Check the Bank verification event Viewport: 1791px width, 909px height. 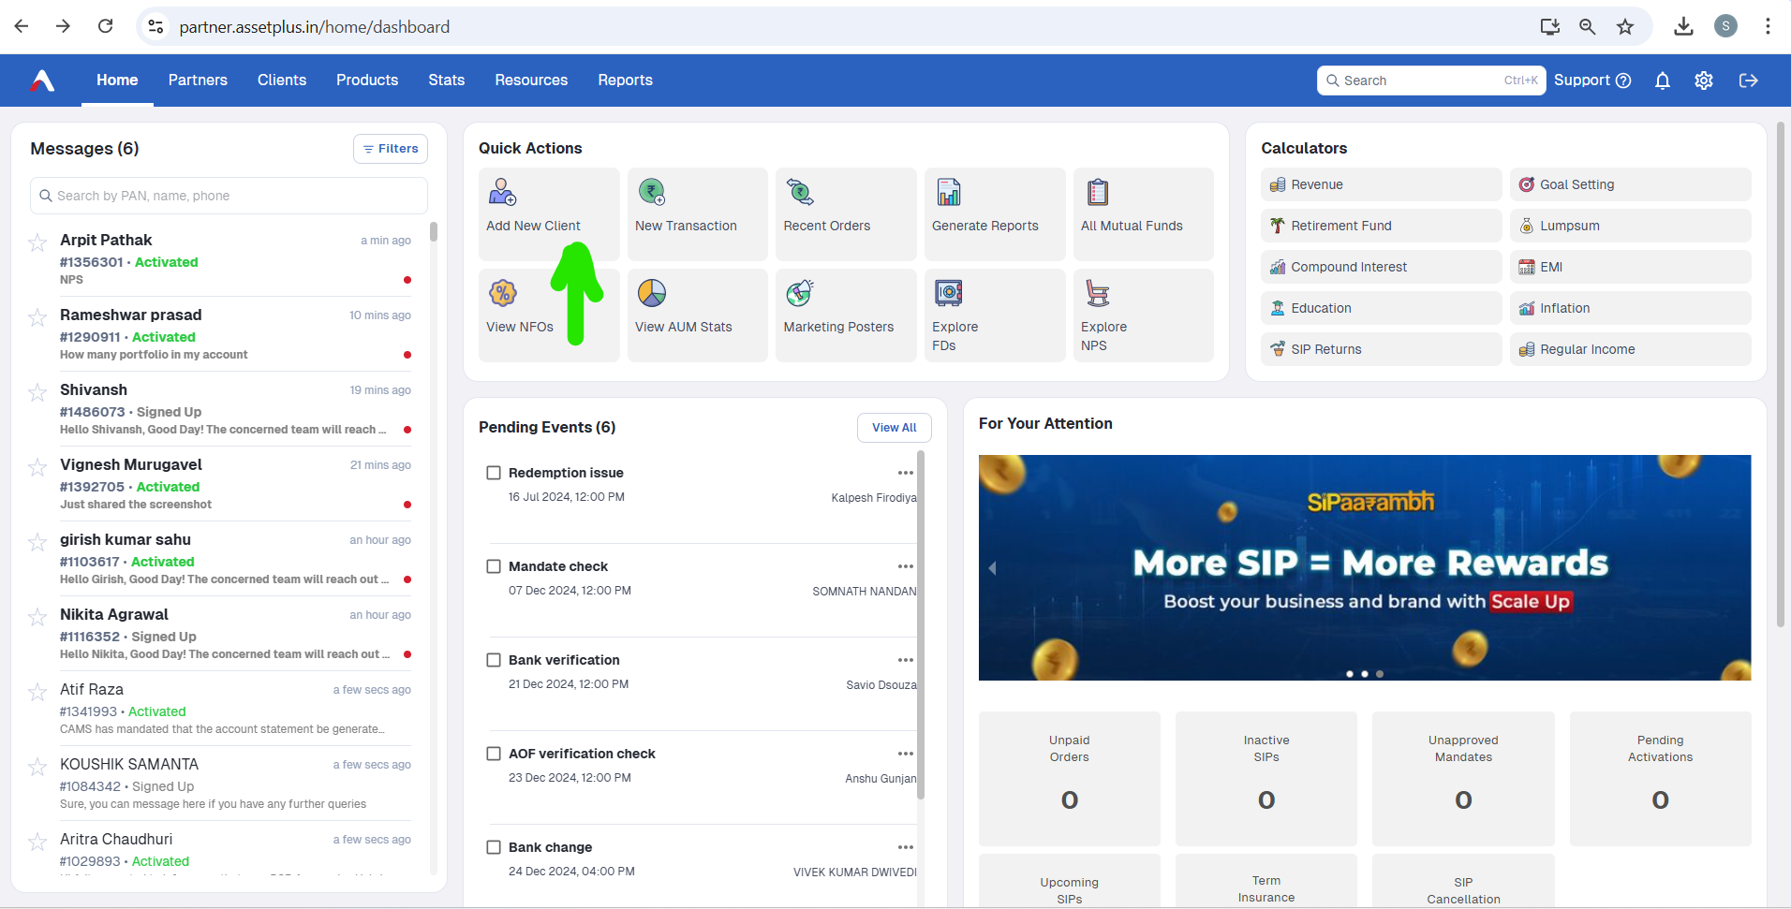pos(494,660)
